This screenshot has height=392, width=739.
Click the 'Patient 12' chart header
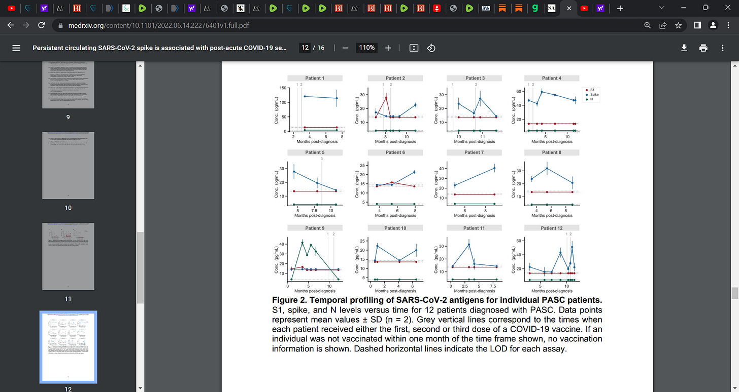coord(551,228)
